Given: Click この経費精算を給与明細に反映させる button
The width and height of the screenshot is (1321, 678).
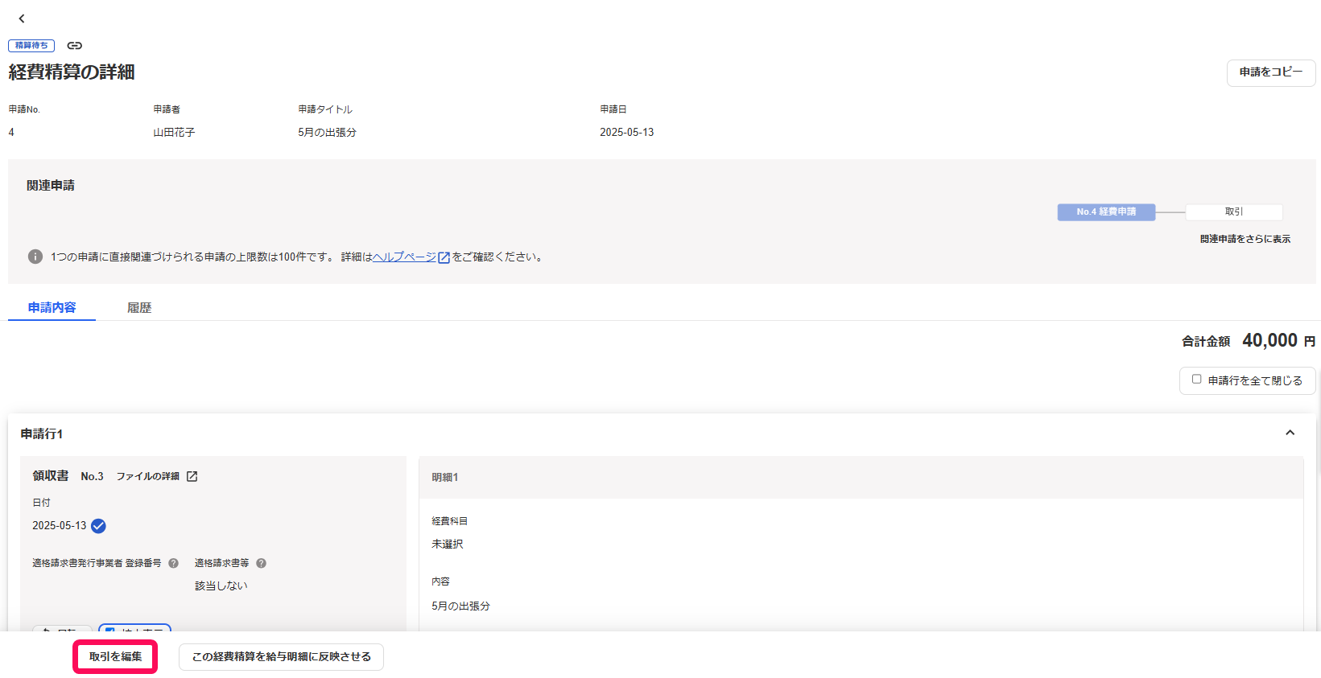Looking at the screenshot, I should pos(281,657).
